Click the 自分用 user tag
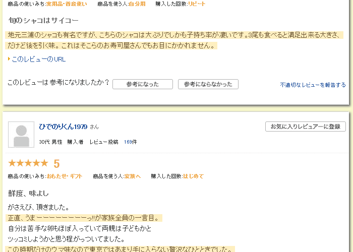This screenshot has width=353, height=252. pos(137,4)
